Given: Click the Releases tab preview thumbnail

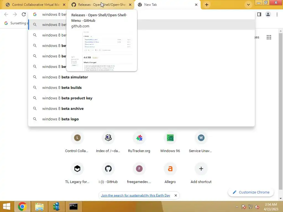Looking at the screenshot, I should 102,51.
